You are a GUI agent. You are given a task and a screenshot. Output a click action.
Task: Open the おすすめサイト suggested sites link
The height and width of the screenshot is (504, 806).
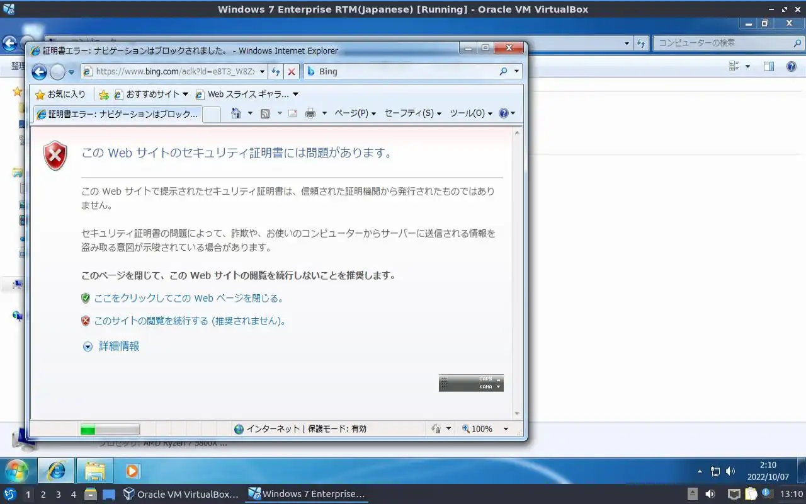(150, 94)
